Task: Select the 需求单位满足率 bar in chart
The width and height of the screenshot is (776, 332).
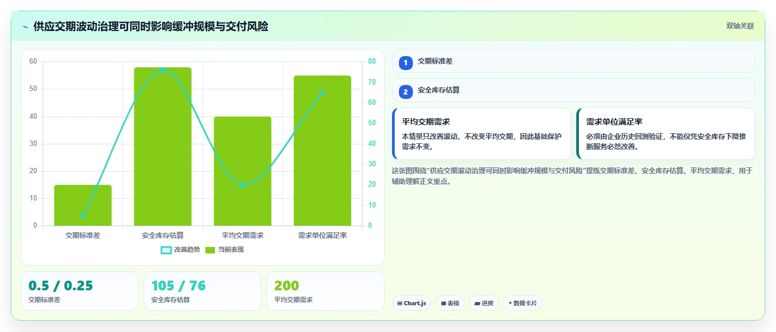Action: point(323,151)
